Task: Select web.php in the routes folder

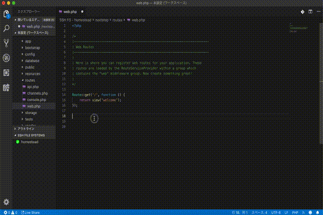Action: pyautogui.click(x=33, y=106)
